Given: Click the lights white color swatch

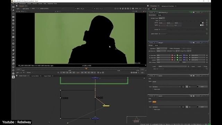Looking at the screenshot, I should click(201, 25).
